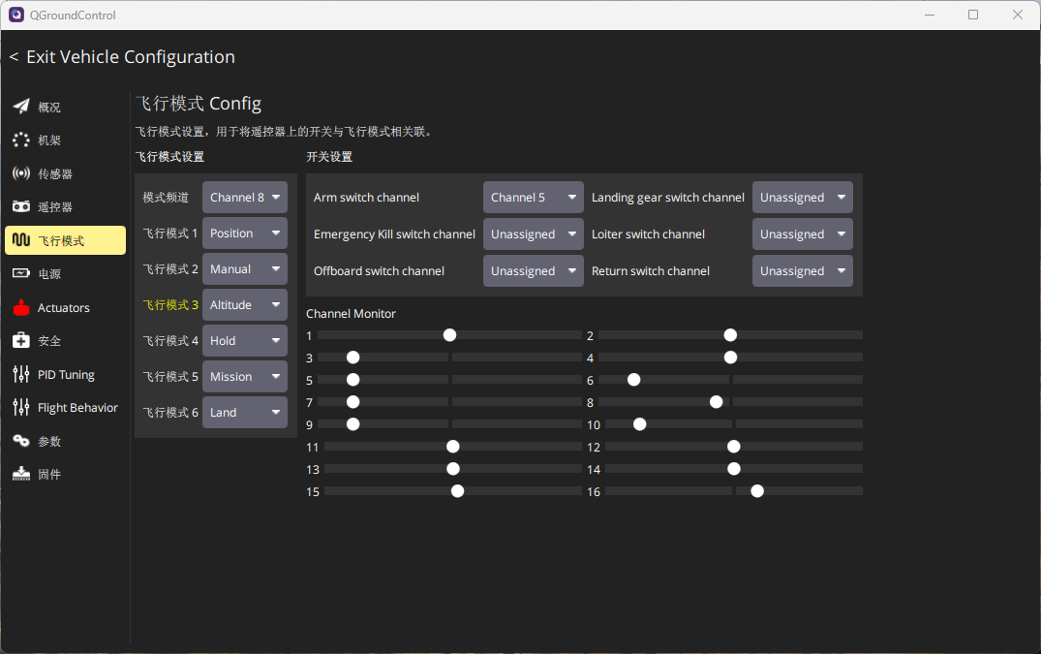
Task: Expand the Arm switch channel dropdown
Action: coord(533,198)
